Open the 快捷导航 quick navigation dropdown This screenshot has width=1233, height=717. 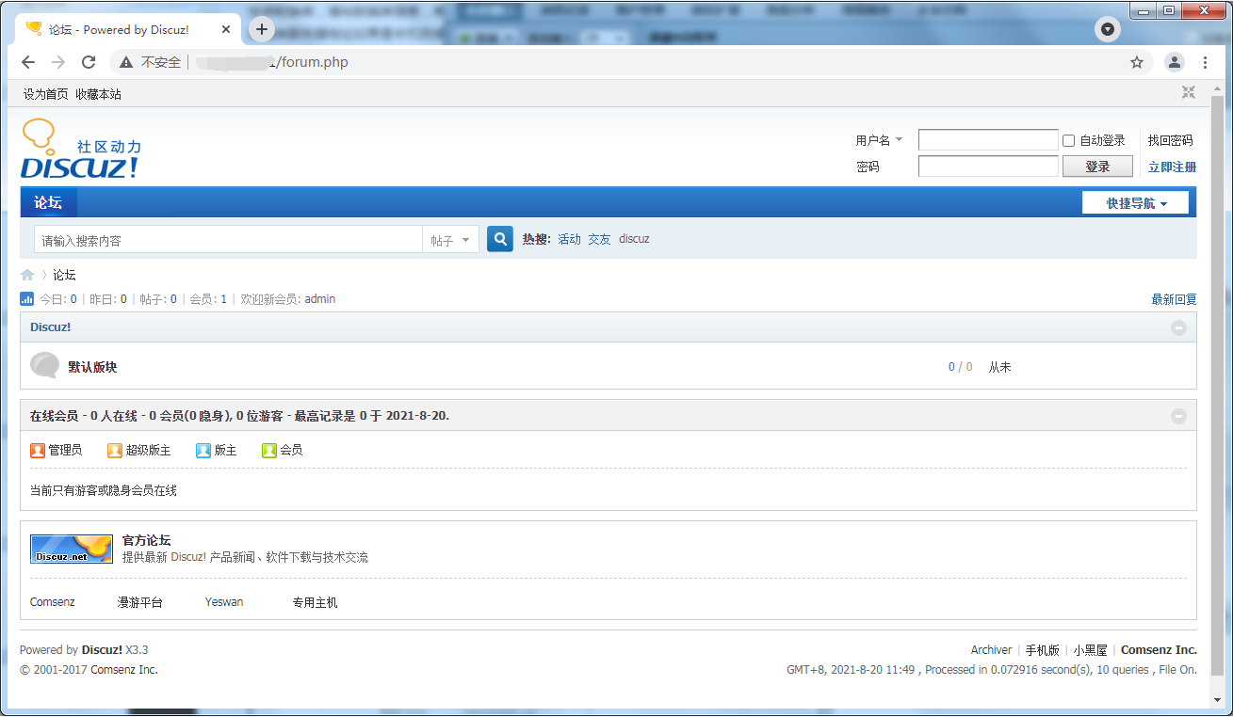coord(1135,203)
